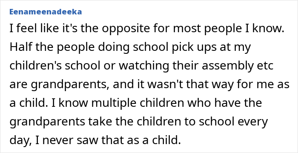Click the word "day," on last line
Viewport: 298px width, 153px height.
coord(19,141)
